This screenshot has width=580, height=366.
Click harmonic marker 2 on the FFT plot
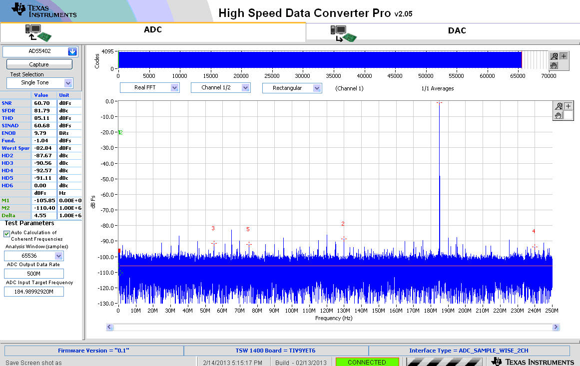(x=344, y=239)
